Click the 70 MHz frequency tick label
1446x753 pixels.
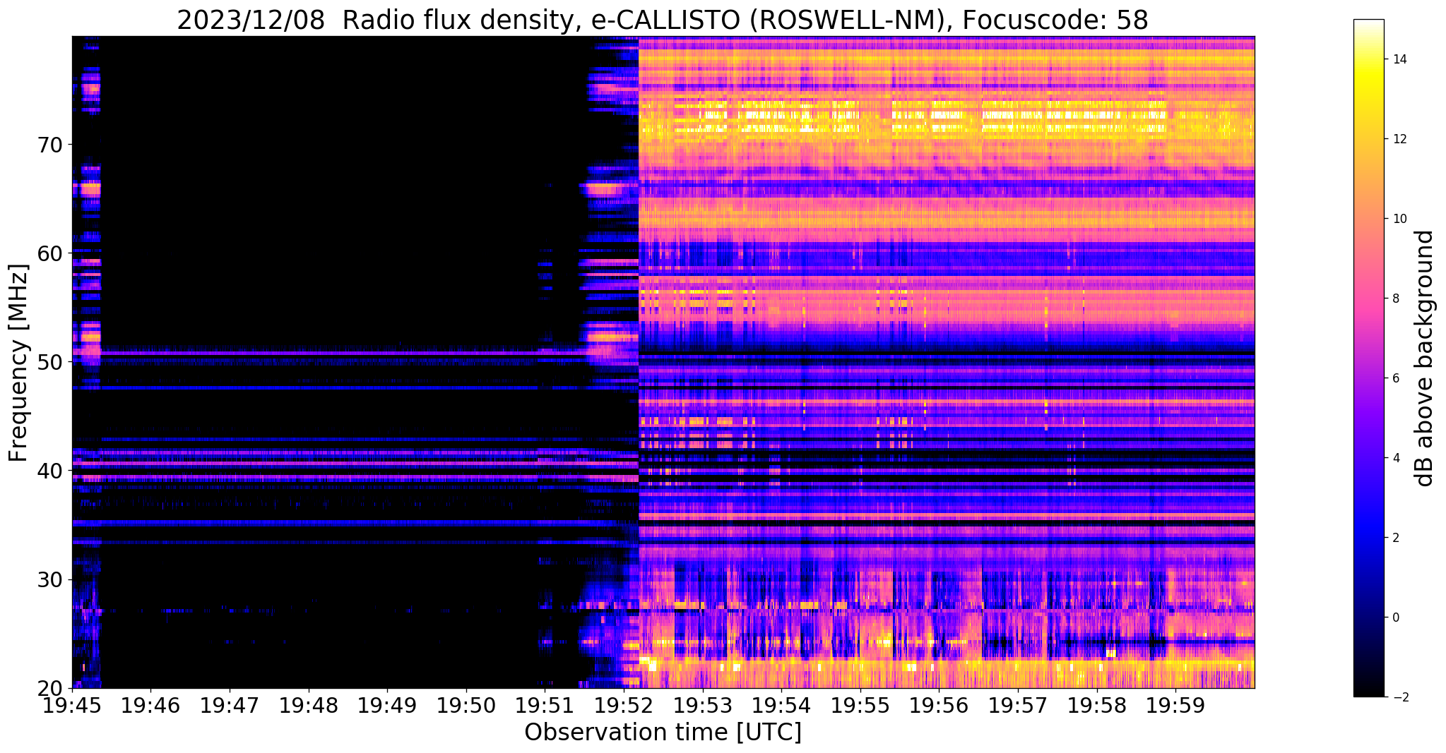pos(49,145)
